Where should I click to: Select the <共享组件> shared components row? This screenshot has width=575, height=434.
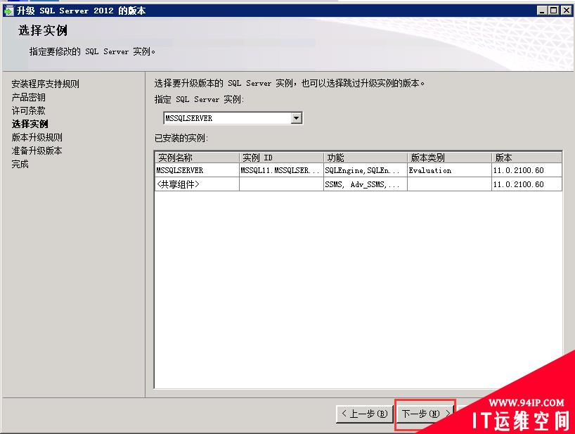click(358, 184)
